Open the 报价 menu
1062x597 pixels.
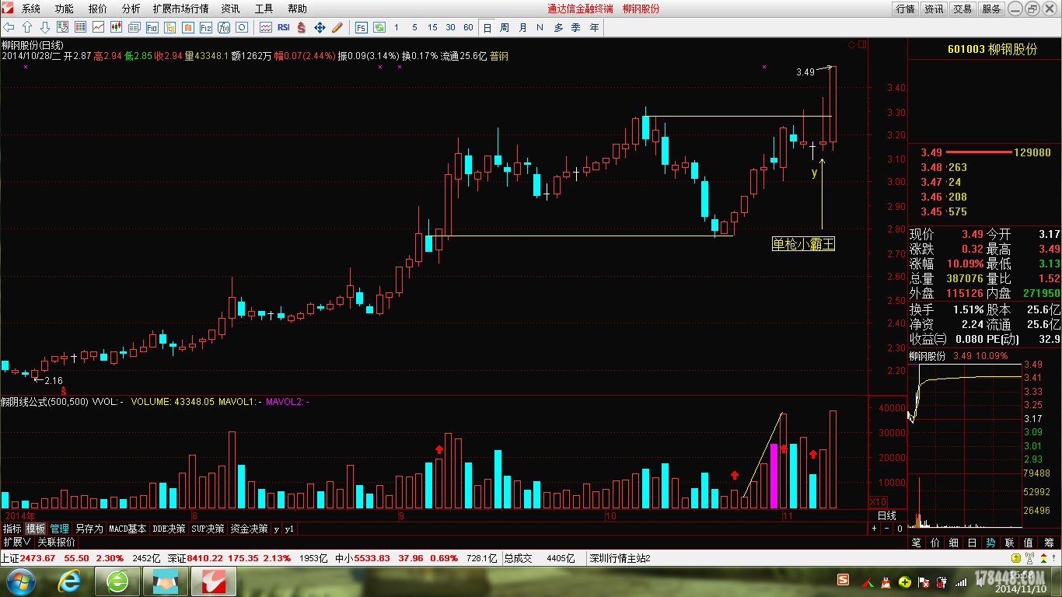point(98,9)
